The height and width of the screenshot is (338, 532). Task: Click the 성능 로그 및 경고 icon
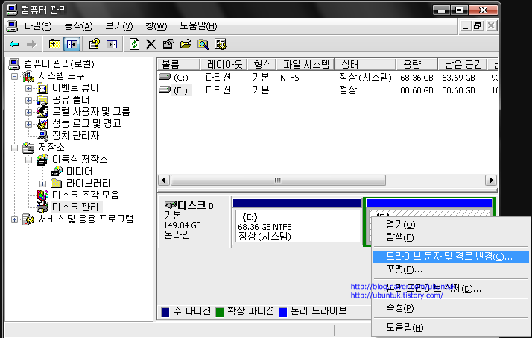[x=42, y=124]
